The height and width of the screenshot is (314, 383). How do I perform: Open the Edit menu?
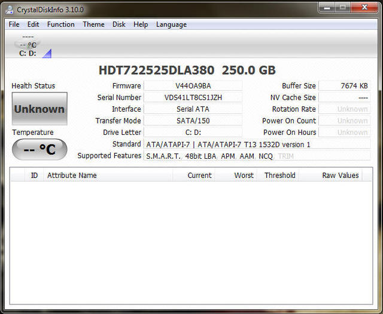(33, 24)
